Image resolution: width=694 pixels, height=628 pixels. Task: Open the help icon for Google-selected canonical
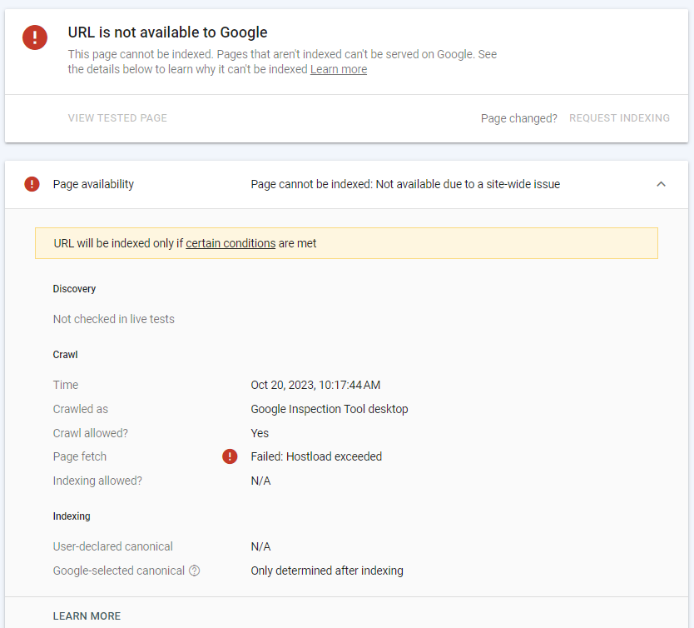tap(195, 571)
